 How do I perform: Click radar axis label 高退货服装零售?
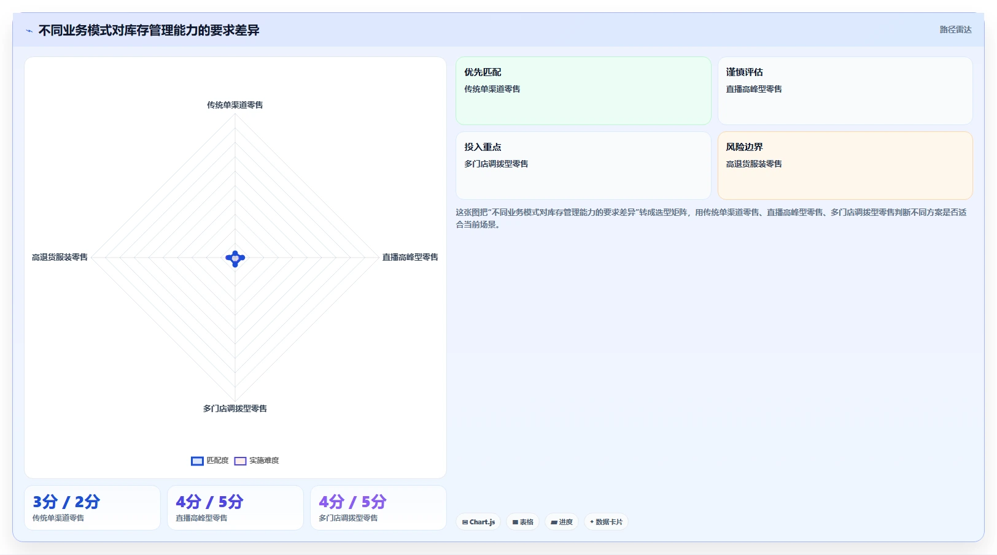point(60,257)
